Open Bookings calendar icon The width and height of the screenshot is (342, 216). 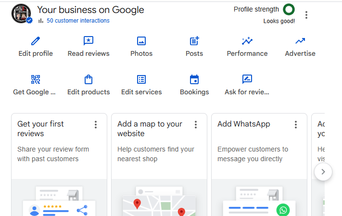click(194, 79)
